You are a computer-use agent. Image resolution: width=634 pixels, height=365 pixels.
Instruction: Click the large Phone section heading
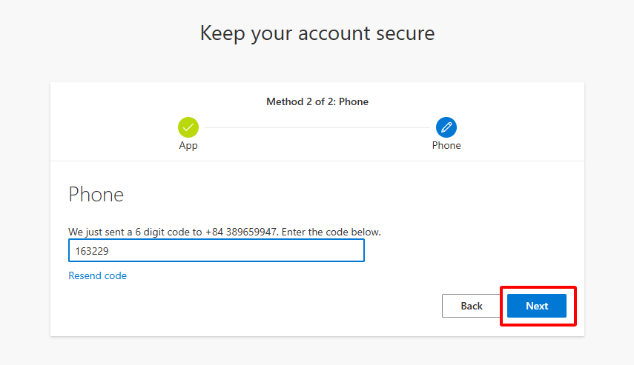coord(96,194)
